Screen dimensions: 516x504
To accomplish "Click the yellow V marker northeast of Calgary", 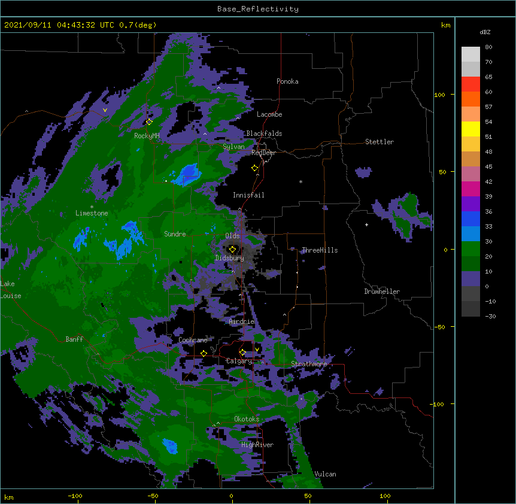I will coord(257,350).
